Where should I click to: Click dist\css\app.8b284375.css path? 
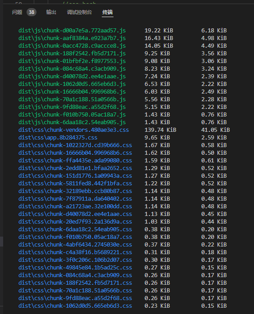[x=58, y=138]
